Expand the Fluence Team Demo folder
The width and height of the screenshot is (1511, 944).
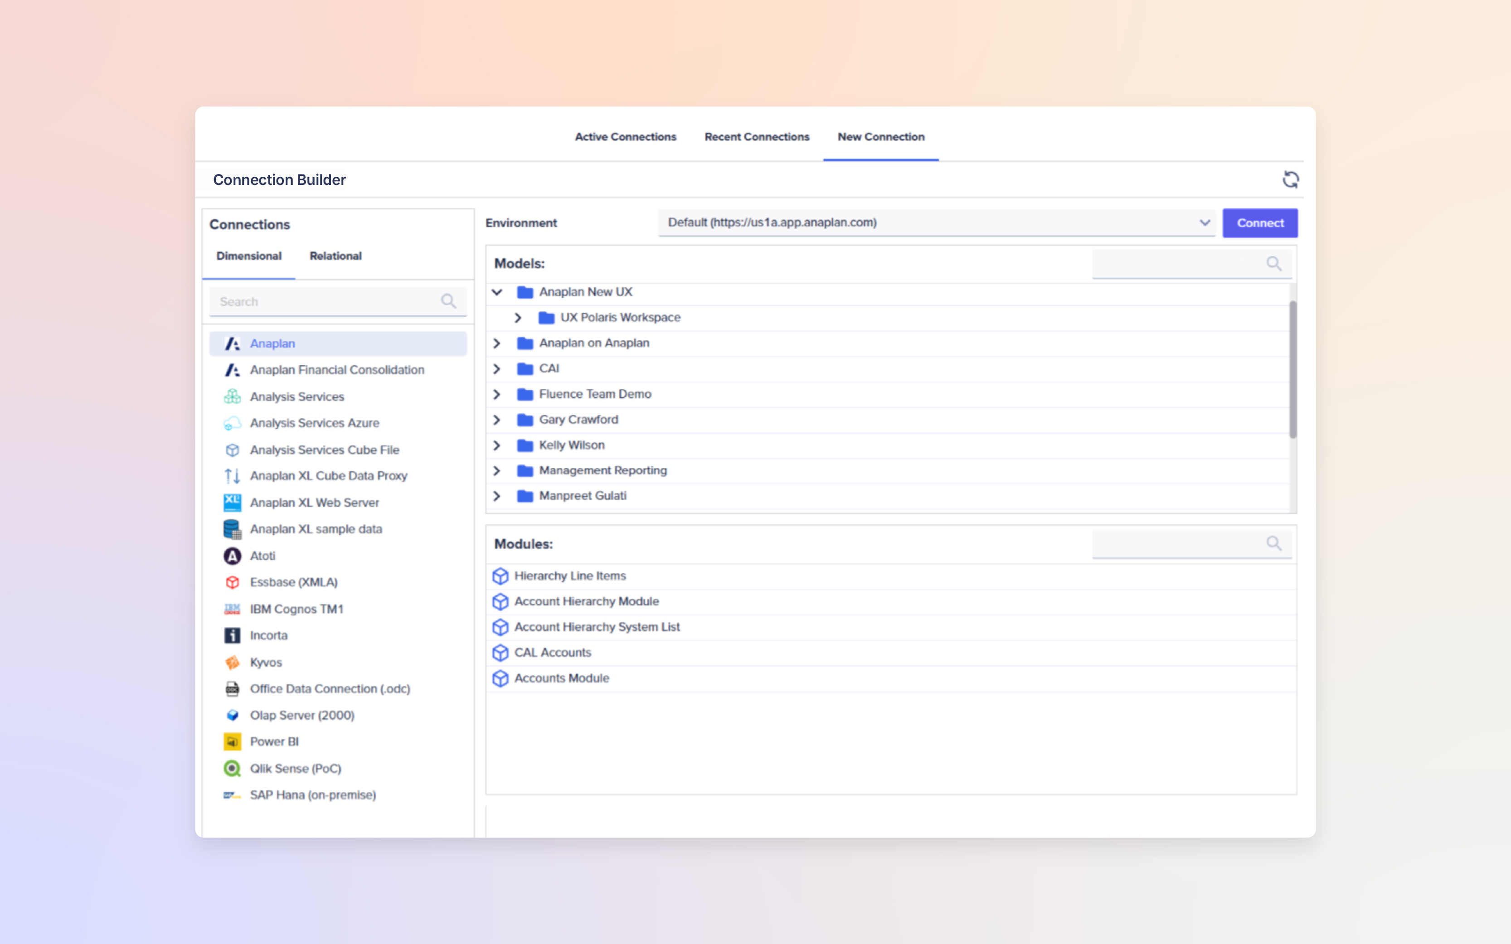click(497, 394)
